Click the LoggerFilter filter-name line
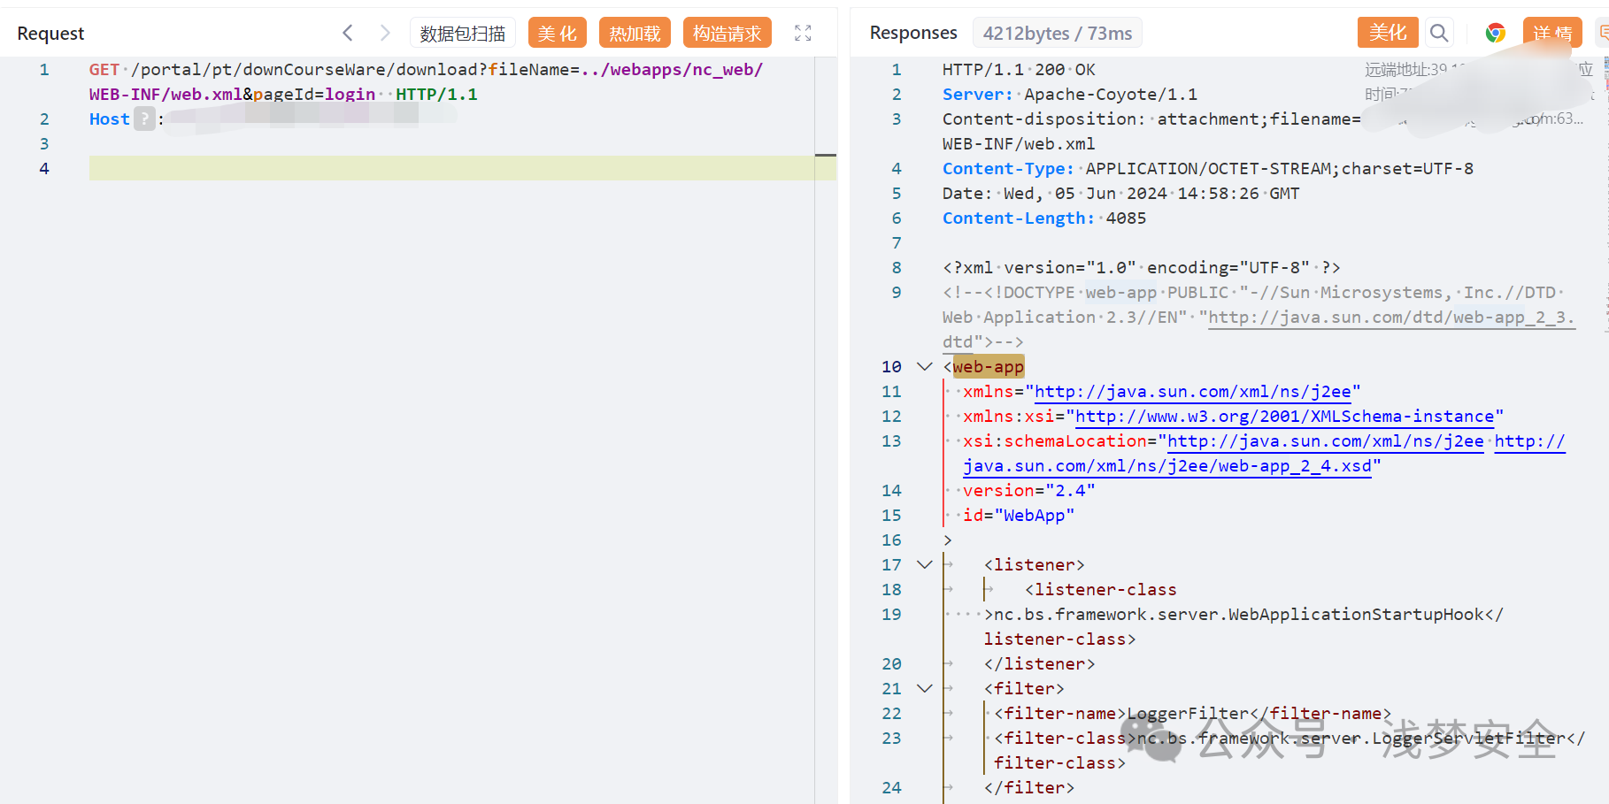The height and width of the screenshot is (804, 1609). [1193, 713]
